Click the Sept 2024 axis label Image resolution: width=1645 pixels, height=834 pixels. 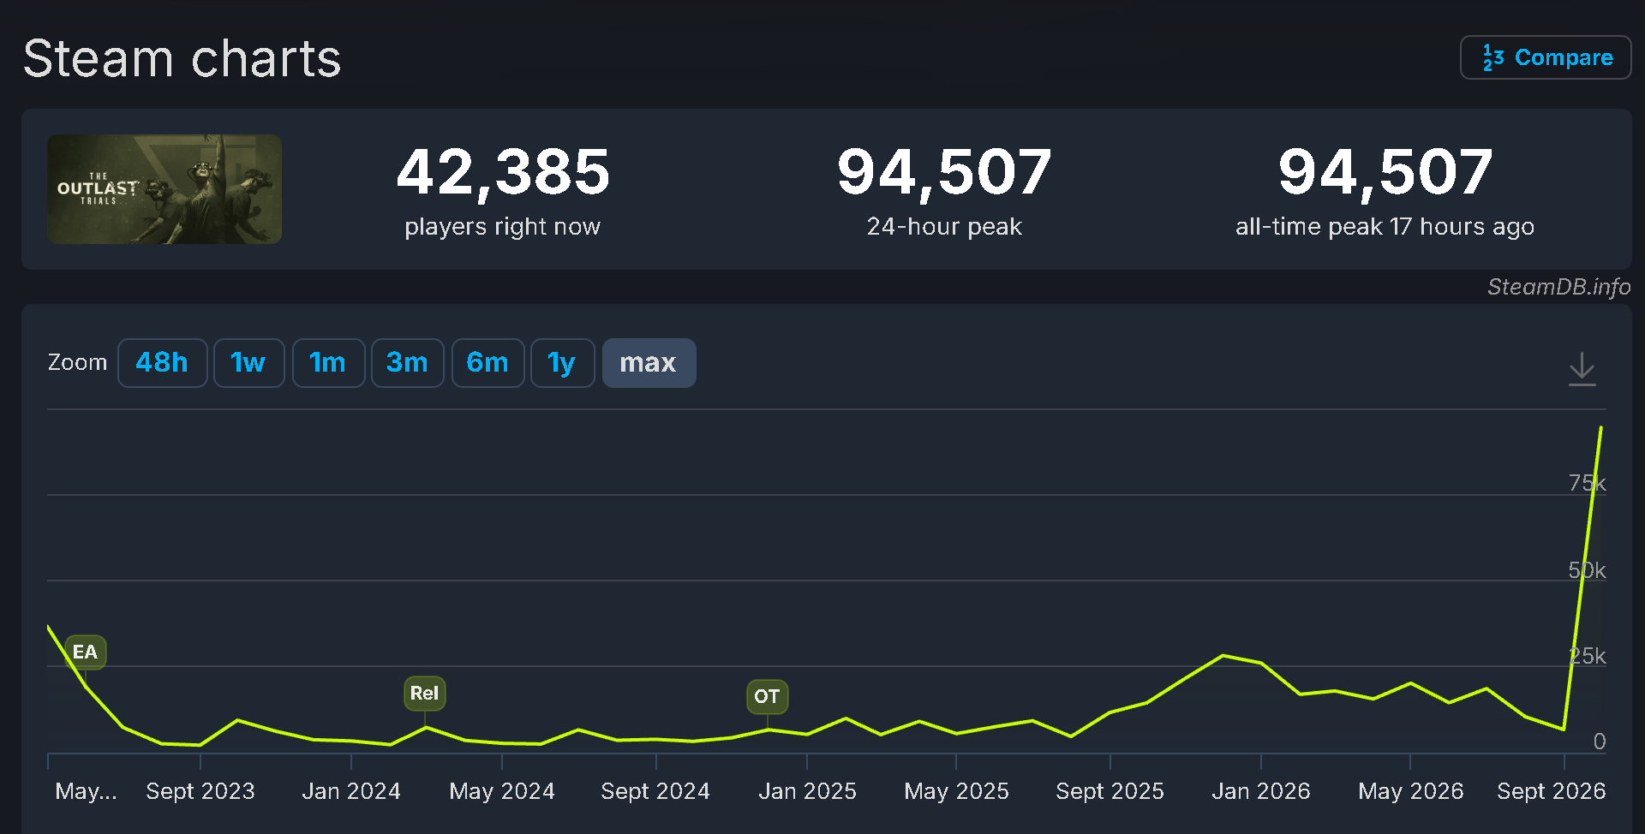(x=655, y=791)
